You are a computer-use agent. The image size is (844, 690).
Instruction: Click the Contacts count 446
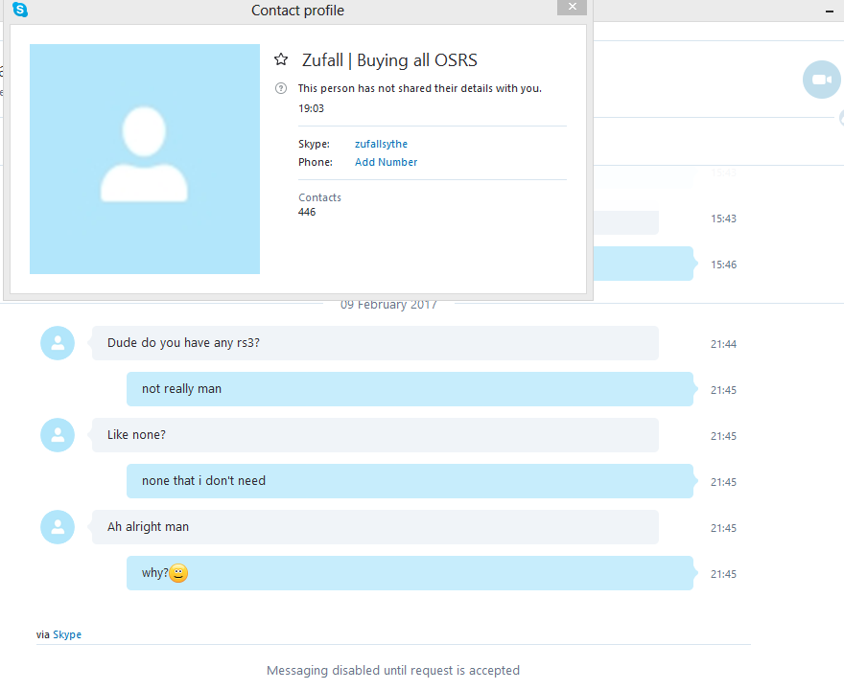pos(307,212)
